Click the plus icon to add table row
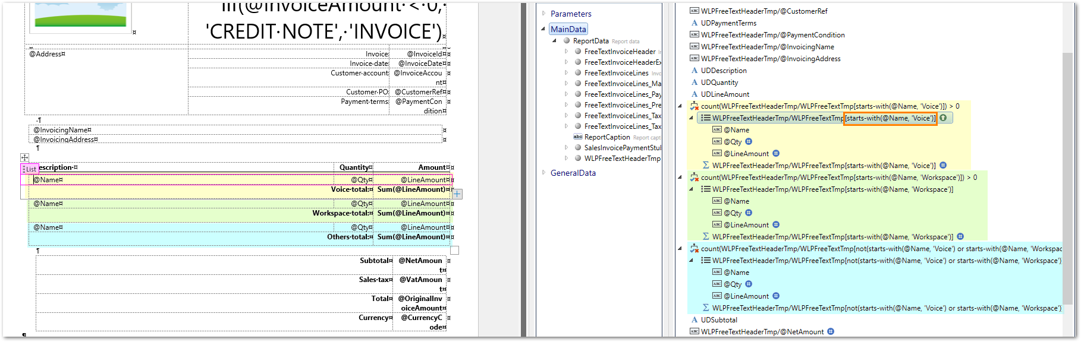The height and width of the screenshot is (342, 1081). 457,194
